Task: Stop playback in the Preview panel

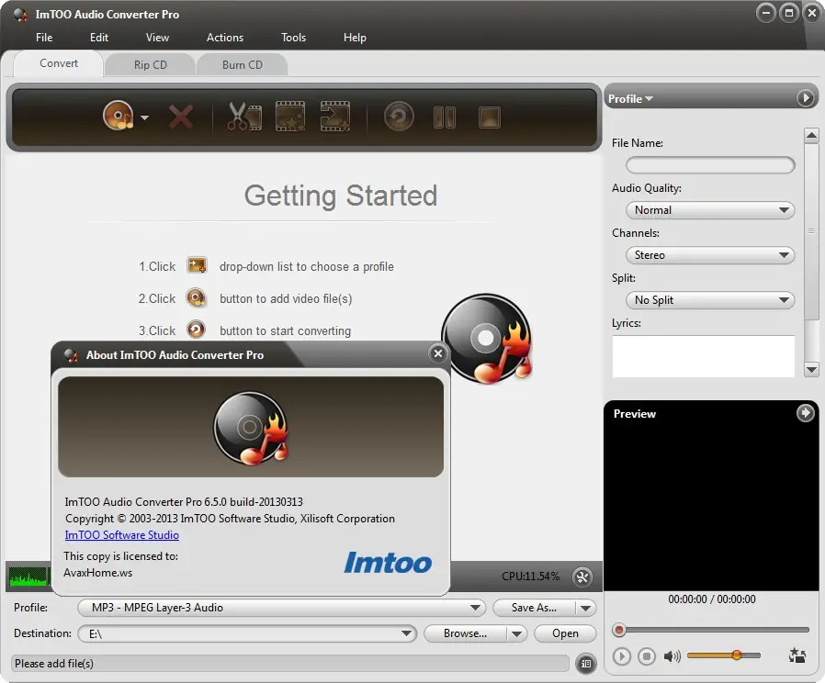Action: [x=647, y=655]
